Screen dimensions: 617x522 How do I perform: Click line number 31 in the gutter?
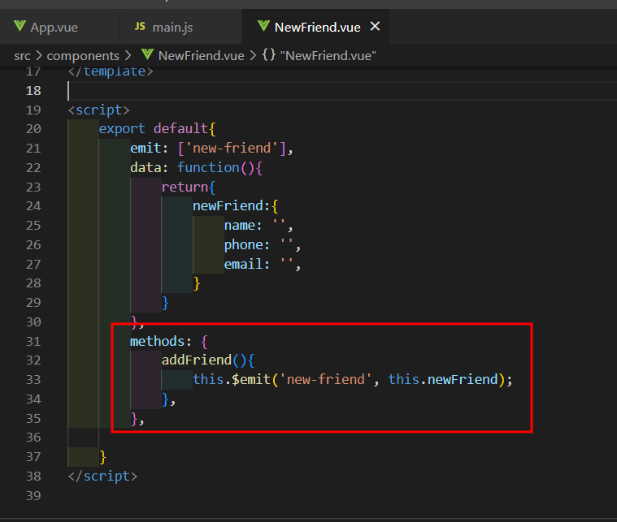(33, 341)
